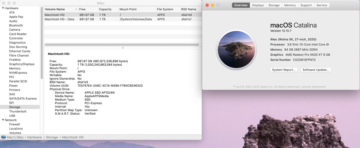The width and height of the screenshot is (360, 148).
Task: Open Diagnostics in the sidebar
Action: pyautogui.click(x=17, y=43)
